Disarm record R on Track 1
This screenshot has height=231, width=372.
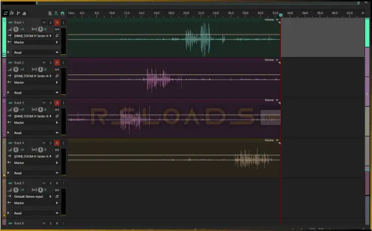pyautogui.click(x=57, y=23)
